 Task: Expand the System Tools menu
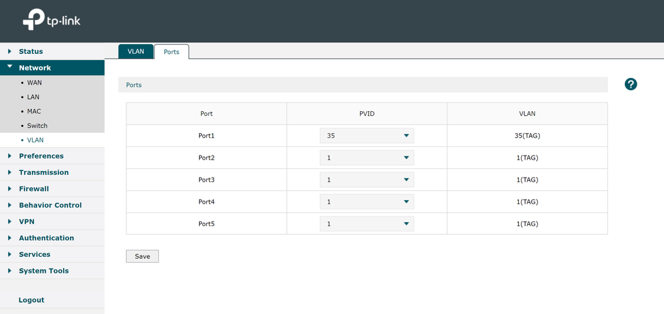click(x=44, y=271)
